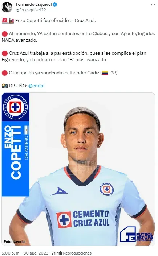
Task: Open the 5:00 p. m. timestamp link
Action: [11, 253]
